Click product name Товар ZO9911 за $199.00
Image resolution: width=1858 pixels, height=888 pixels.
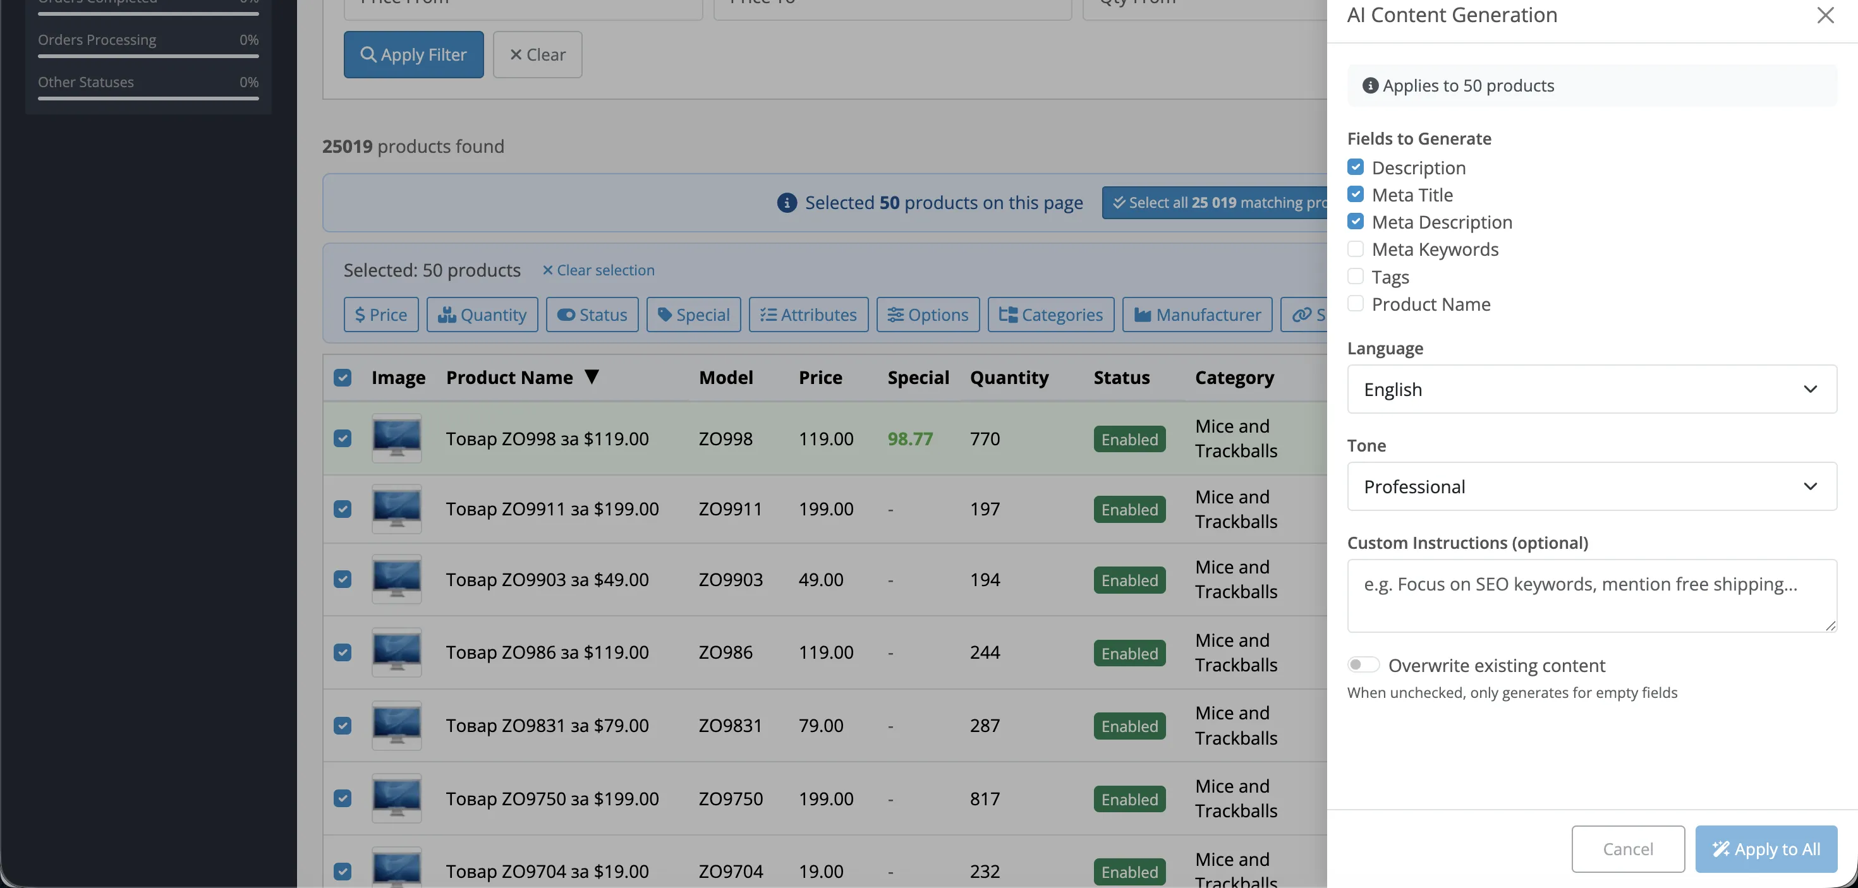pos(552,509)
